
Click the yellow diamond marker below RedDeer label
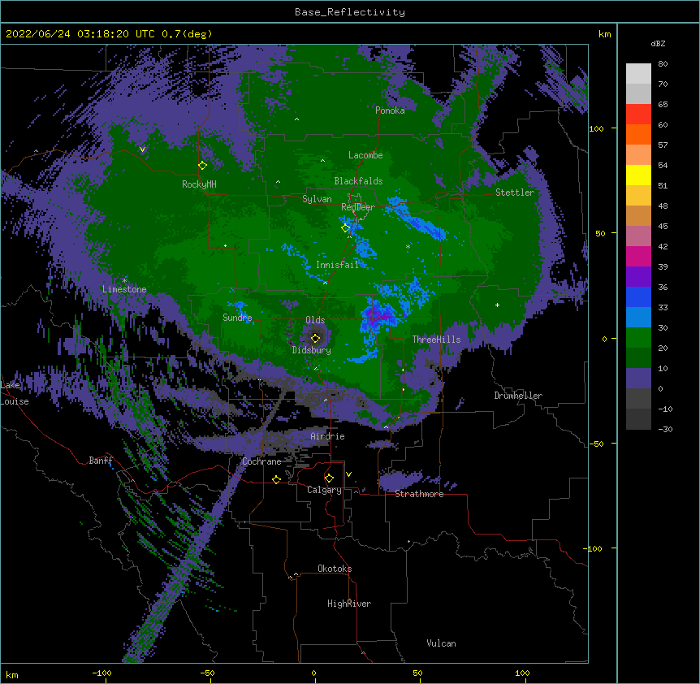pos(345,228)
